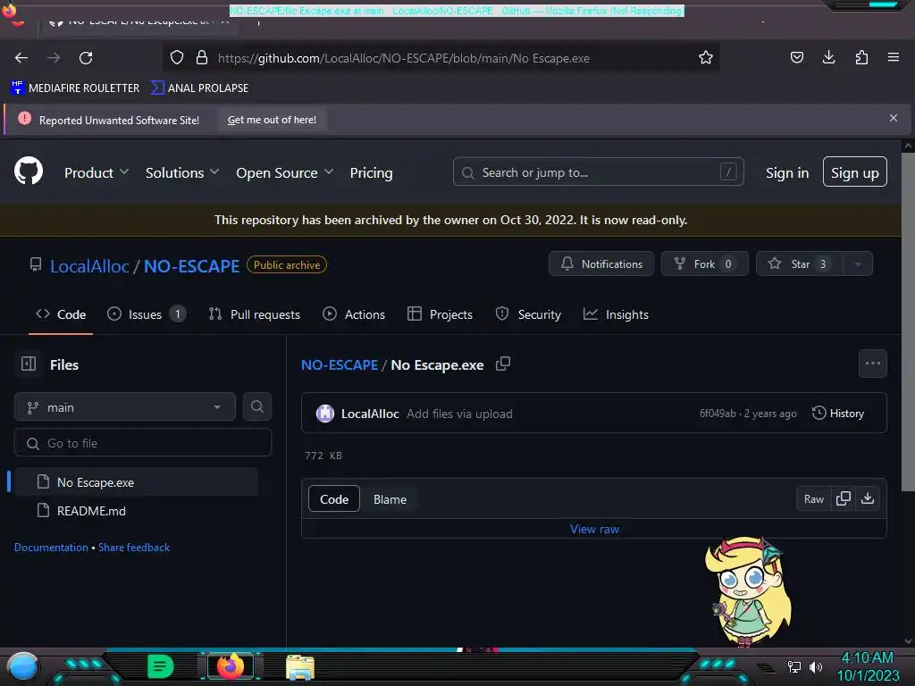The height and width of the screenshot is (686, 915).
Task: Click the Raw button
Action: pyautogui.click(x=813, y=498)
